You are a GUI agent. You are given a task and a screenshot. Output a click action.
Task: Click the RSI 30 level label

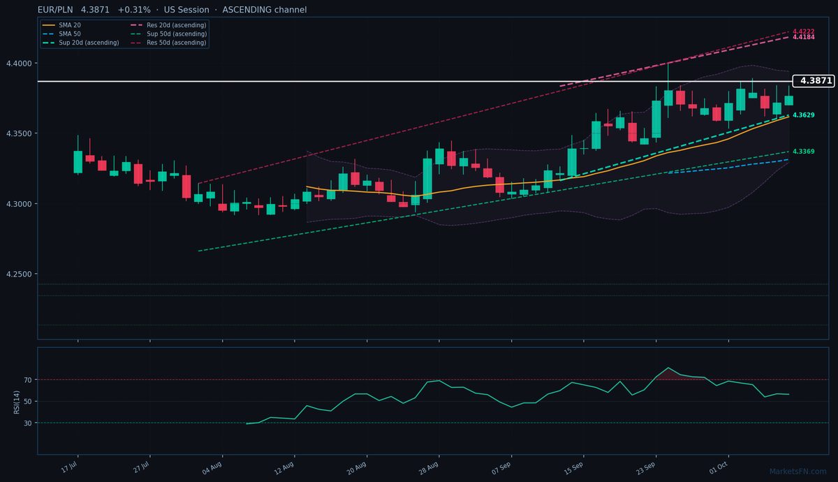[x=29, y=423]
